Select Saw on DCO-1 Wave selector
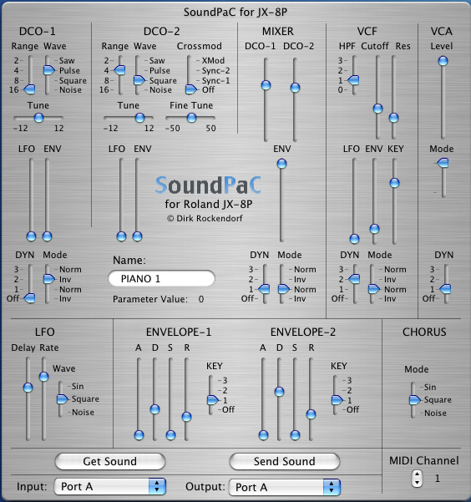Screen dimensions: 471x502 tap(67, 60)
